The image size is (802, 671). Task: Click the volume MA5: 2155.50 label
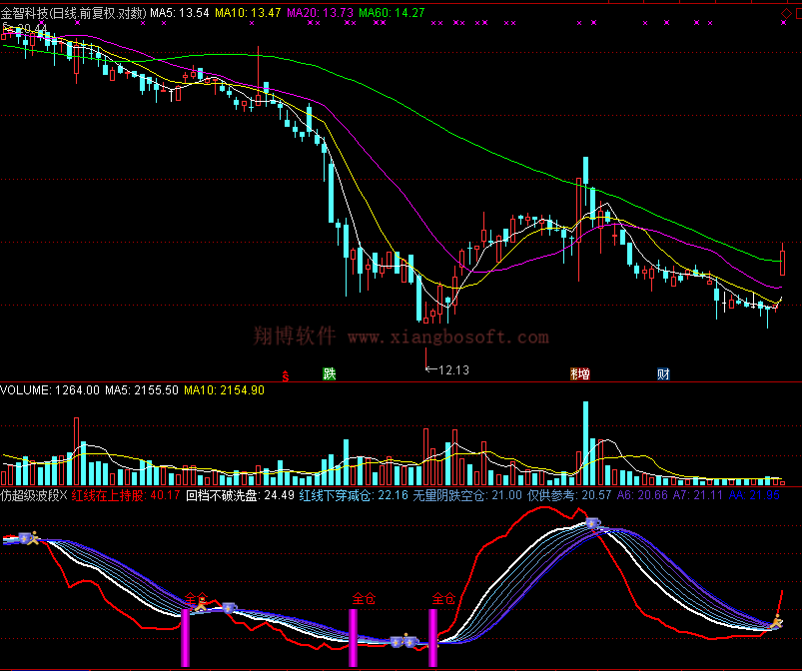142,390
